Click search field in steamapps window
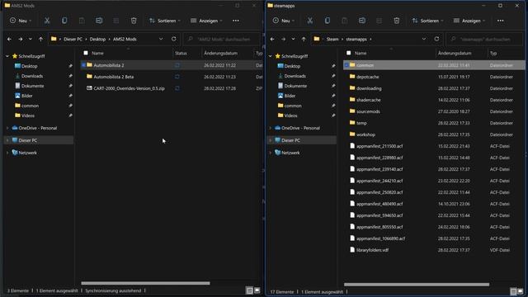Image resolution: width=528 pixels, height=297 pixels. [485, 39]
